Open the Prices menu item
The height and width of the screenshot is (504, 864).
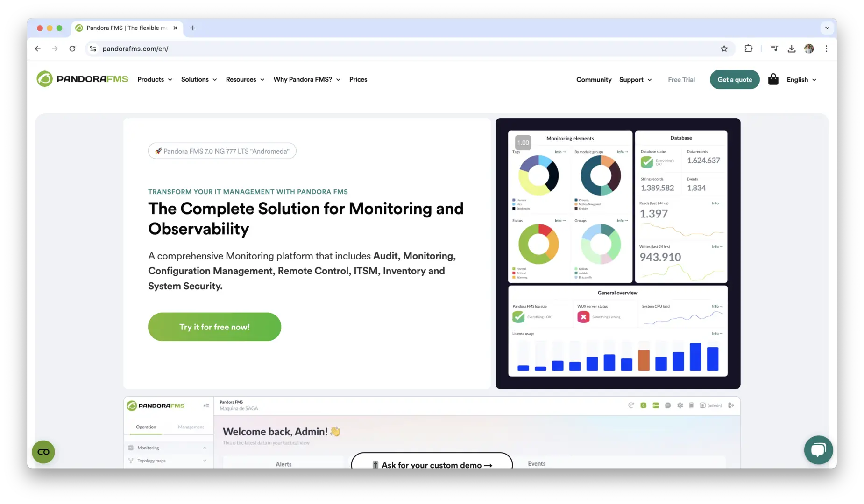click(358, 79)
